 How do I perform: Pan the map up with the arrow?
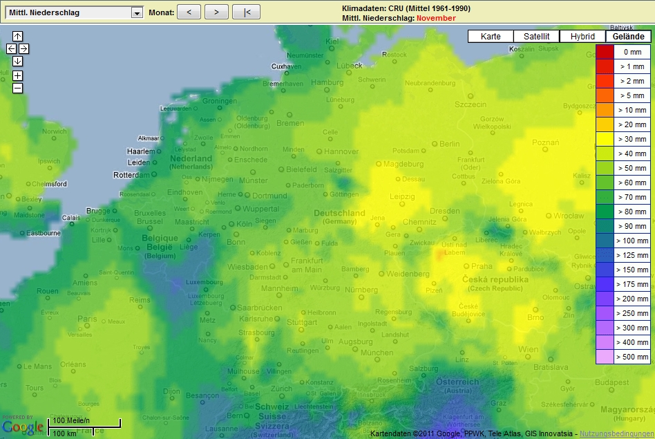17,36
